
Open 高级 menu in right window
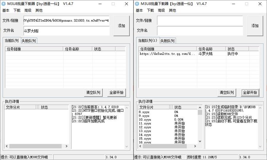coord(161,10)
